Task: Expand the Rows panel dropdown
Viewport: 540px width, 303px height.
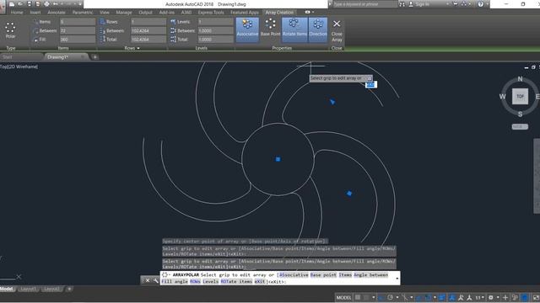Action: (x=132, y=48)
